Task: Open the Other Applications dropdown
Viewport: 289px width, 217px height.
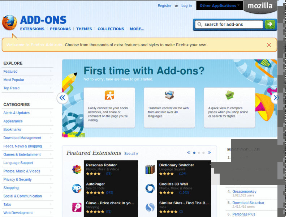Action: click(219, 5)
